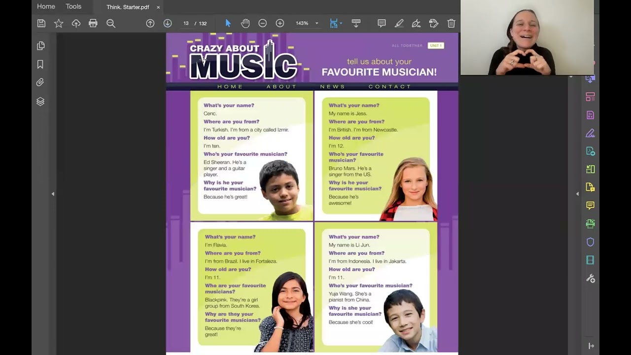Choose the arrow Selection tool
This screenshot has width=631, height=355.
pos(228,23)
